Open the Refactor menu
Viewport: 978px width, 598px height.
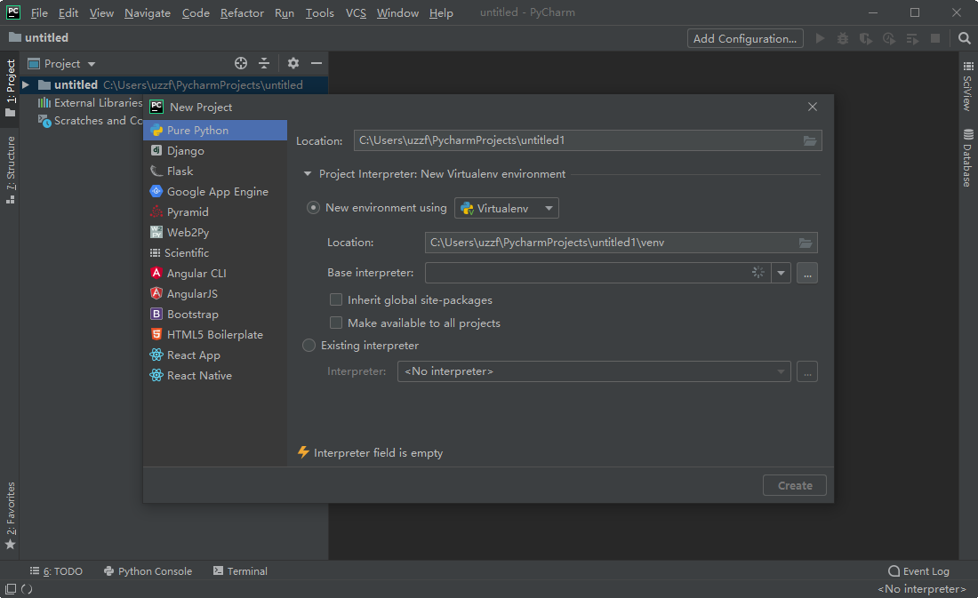pyautogui.click(x=242, y=13)
